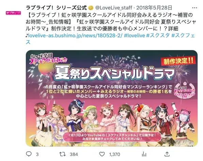203x161 pixels.
Task: Share the tweet via the upload arrow icon
Action: pos(167,154)
